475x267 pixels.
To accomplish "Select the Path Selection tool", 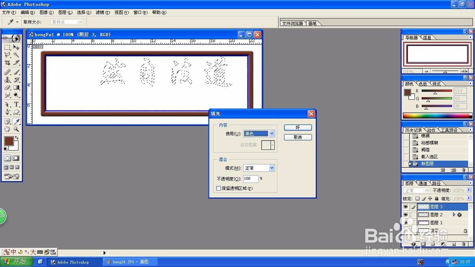I will tap(8, 105).
